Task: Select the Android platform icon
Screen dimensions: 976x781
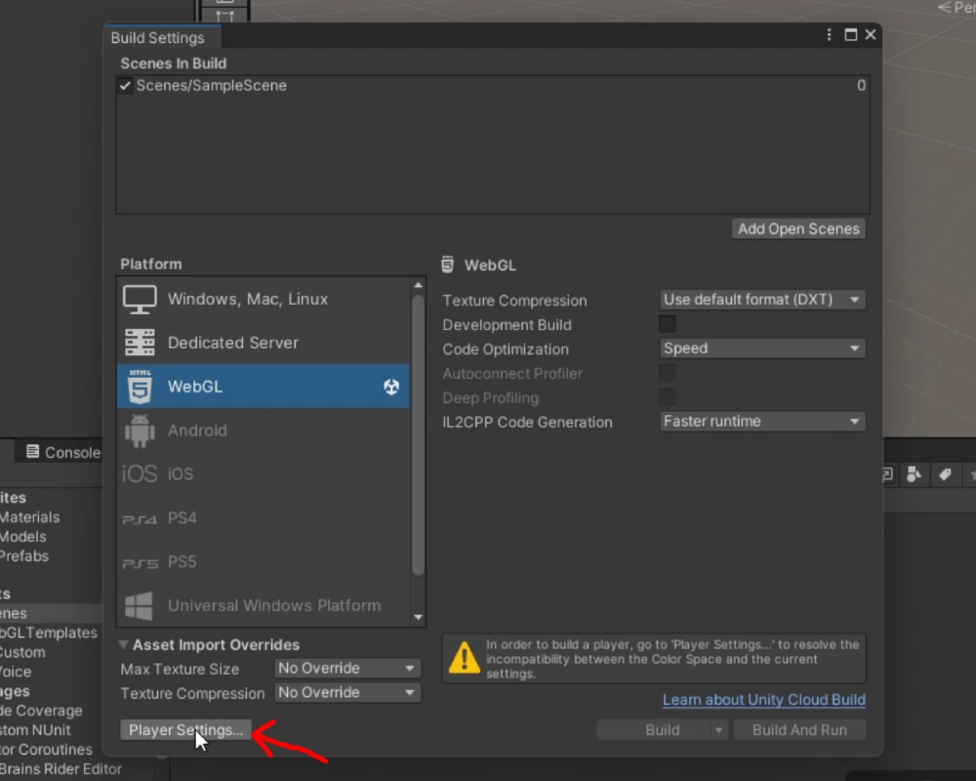Action: (139, 430)
